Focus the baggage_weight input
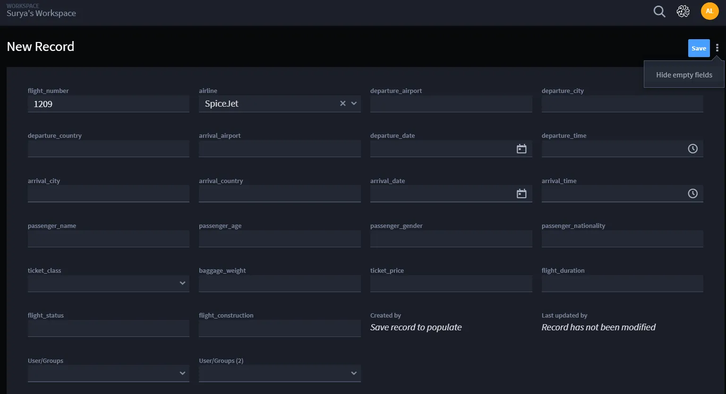Image resolution: width=726 pixels, height=394 pixels. coord(280,284)
